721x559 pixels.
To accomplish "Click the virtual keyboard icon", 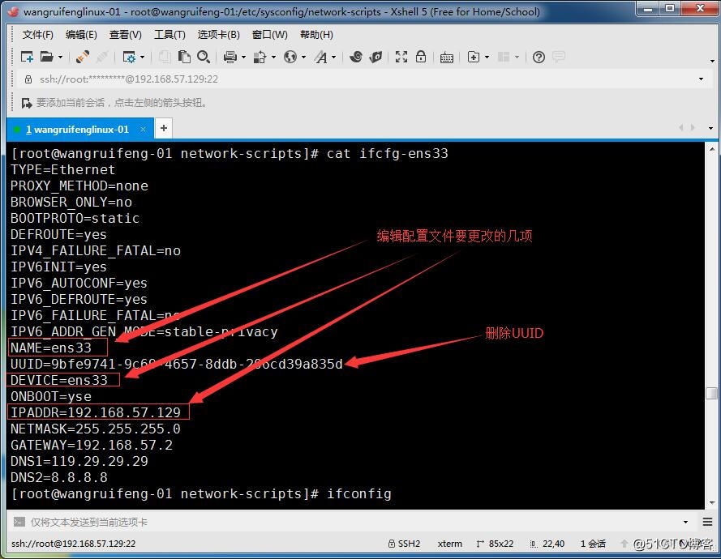I will click(x=447, y=58).
